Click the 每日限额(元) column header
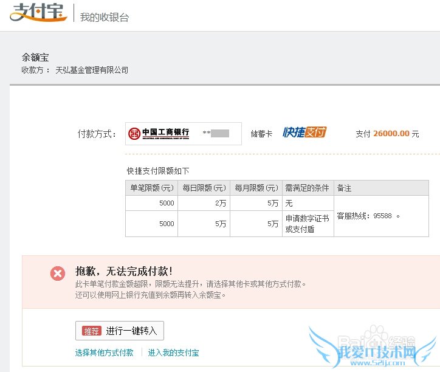 pyautogui.click(x=204, y=188)
